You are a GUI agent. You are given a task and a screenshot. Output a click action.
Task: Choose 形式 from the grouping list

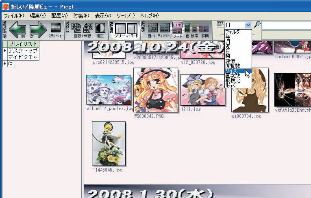pos(238,85)
